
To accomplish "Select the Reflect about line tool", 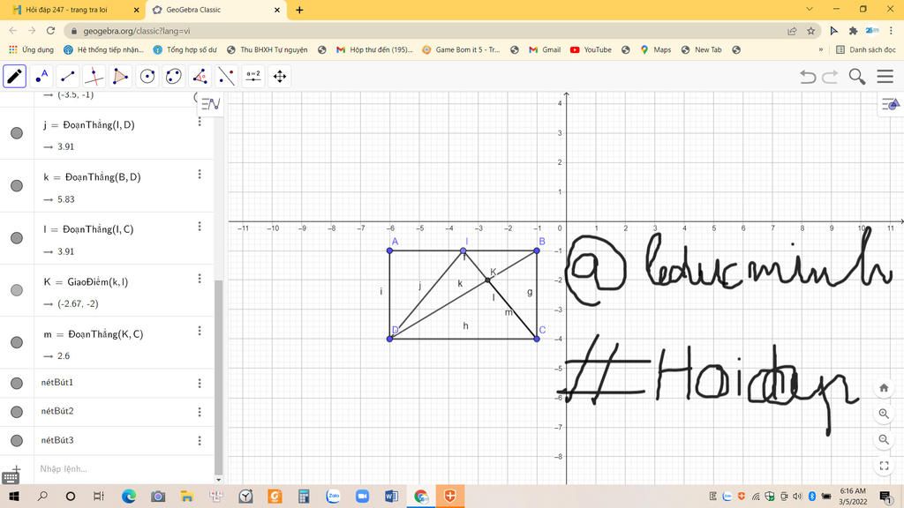I will pyautogui.click(x=227, y=76).
